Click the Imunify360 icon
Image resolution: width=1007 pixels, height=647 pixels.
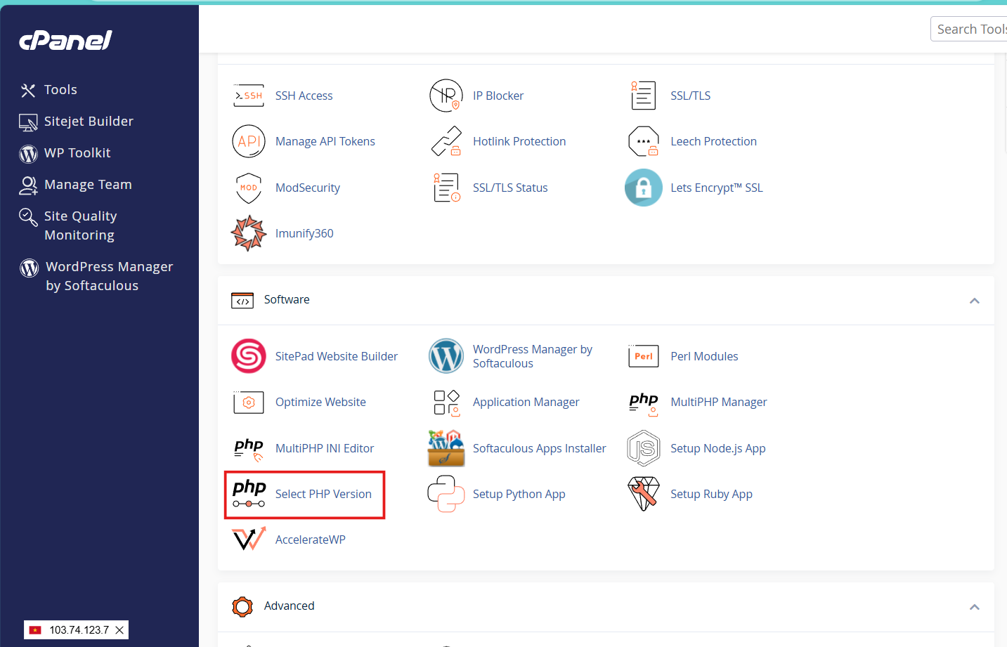(249, 233)
